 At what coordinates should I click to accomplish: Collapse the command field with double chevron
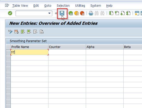point(56,13)
